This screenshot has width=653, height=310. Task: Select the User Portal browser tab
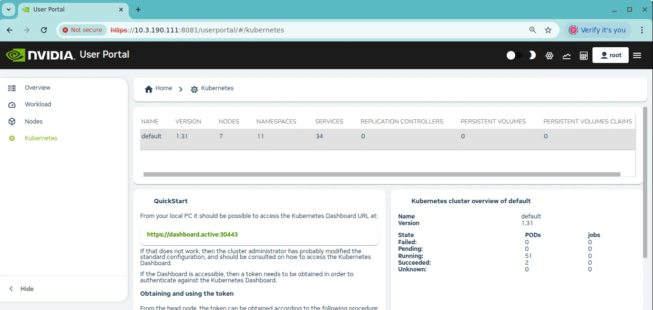tap(73, 10)
